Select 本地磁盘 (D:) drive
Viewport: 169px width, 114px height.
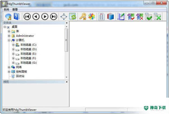tap(29, 49)
